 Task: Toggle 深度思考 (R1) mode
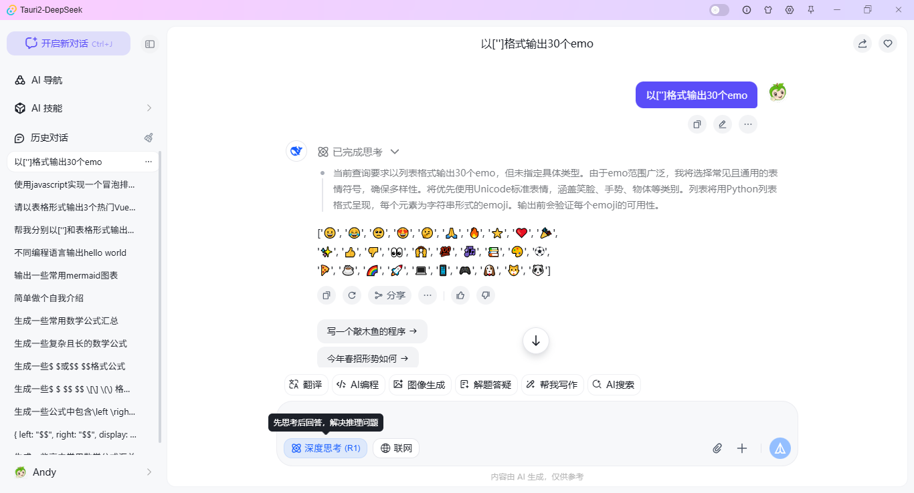[x=326, y=448]
